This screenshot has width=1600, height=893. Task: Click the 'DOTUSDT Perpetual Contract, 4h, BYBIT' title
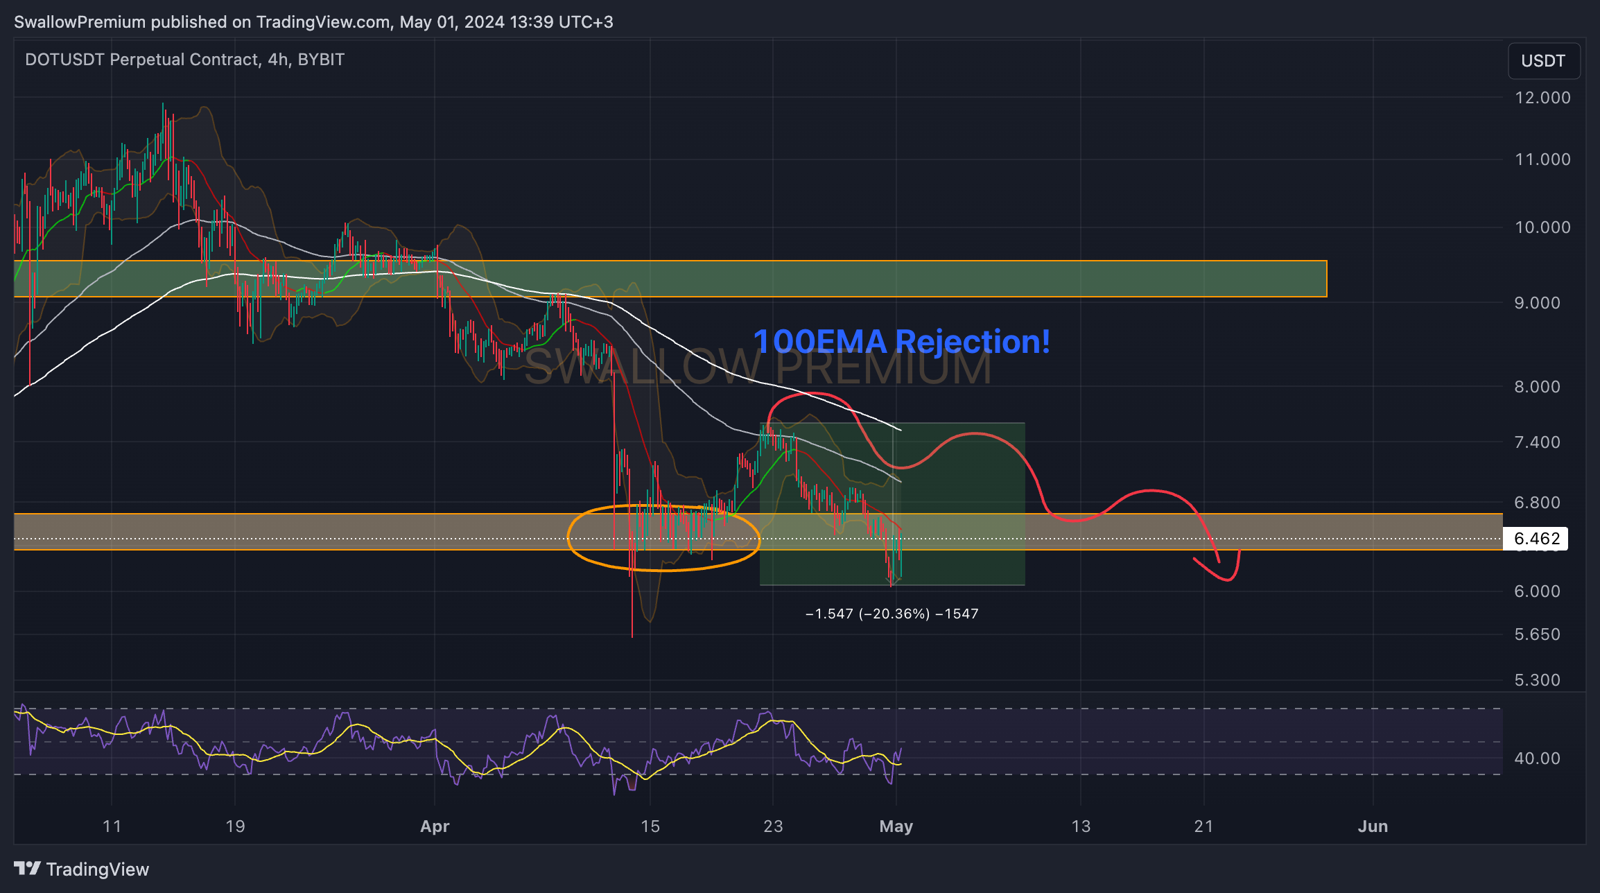(184, 60)
